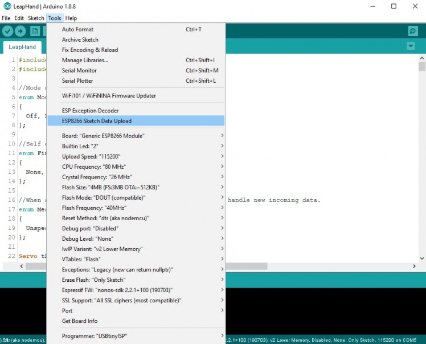
Task: Expand Espressif FW nonos-sdk submenu
Action: pyautogui.click(x=136, y=290)
